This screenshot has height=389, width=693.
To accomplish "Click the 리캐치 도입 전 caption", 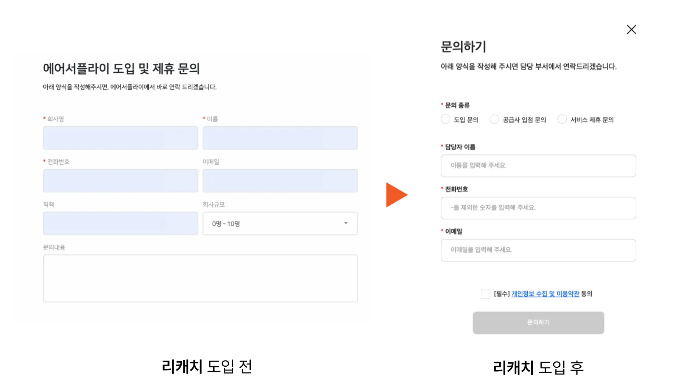I will pos(207,367).
